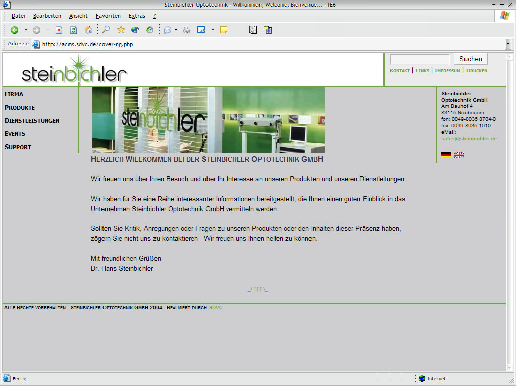Click the "Fertig" status bar text
Viewport: 517px width, 388px height.
(20, 379)
